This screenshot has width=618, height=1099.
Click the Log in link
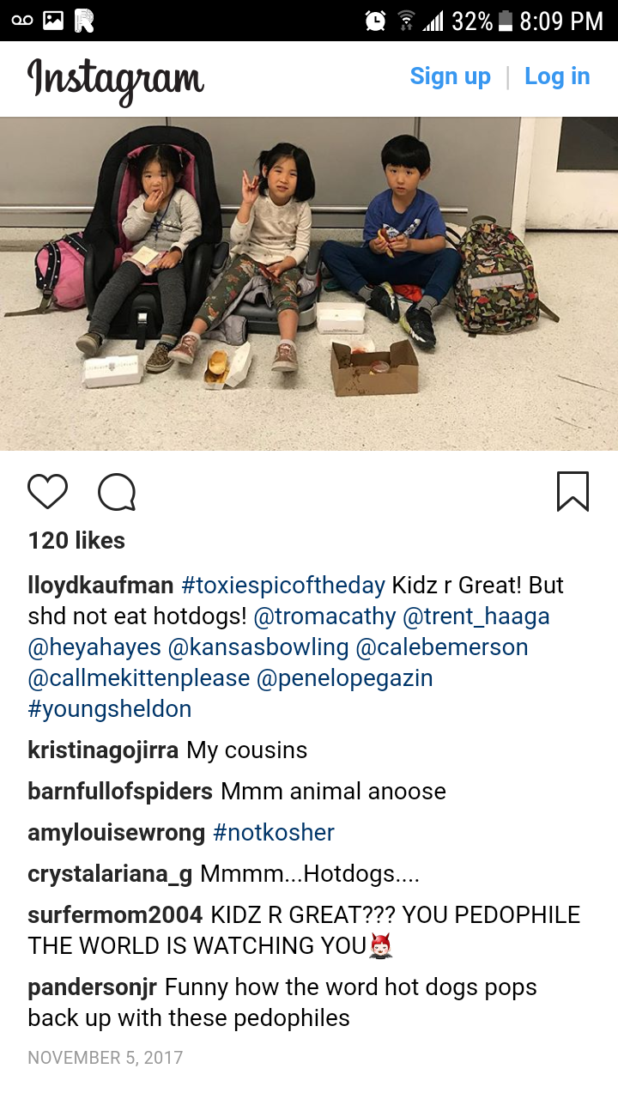tap(557, 76)
